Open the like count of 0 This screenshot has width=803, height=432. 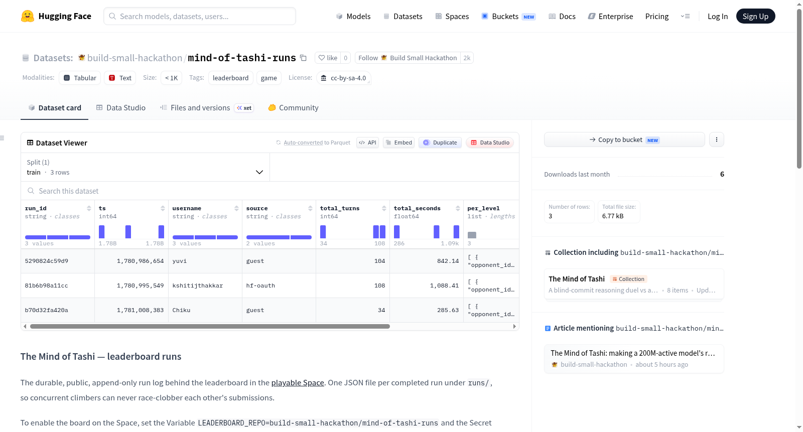pos(345,58)
